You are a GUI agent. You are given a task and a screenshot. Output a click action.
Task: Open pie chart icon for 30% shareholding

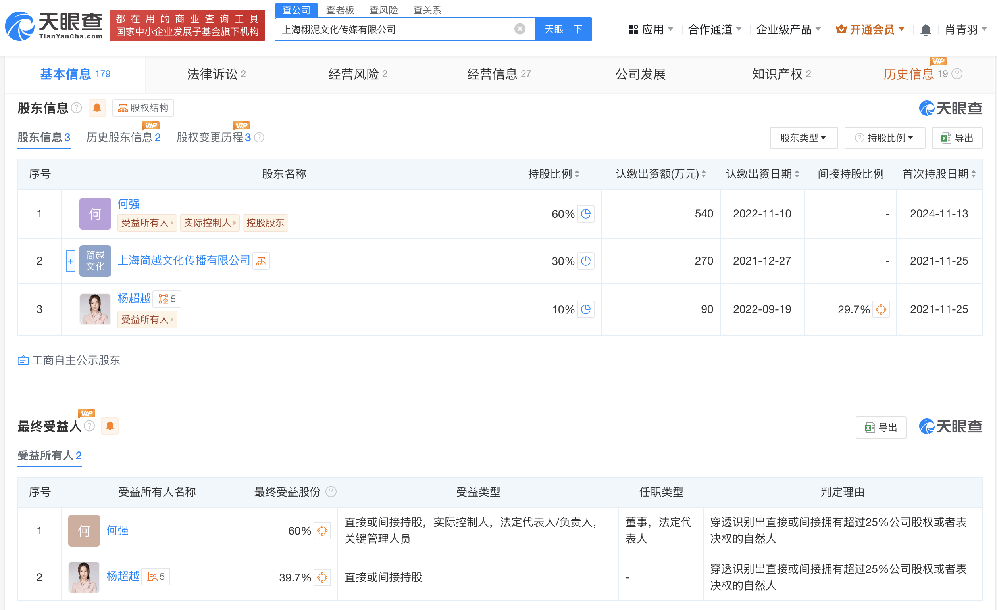tap(585, 261)
